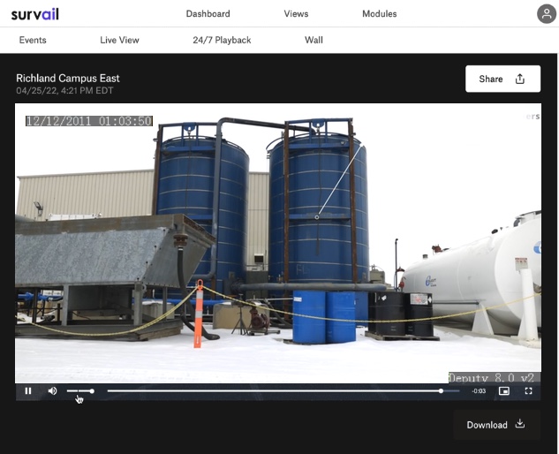Click the Survail logo
Screen dimensions: 559x454
[x=35, y=14]
